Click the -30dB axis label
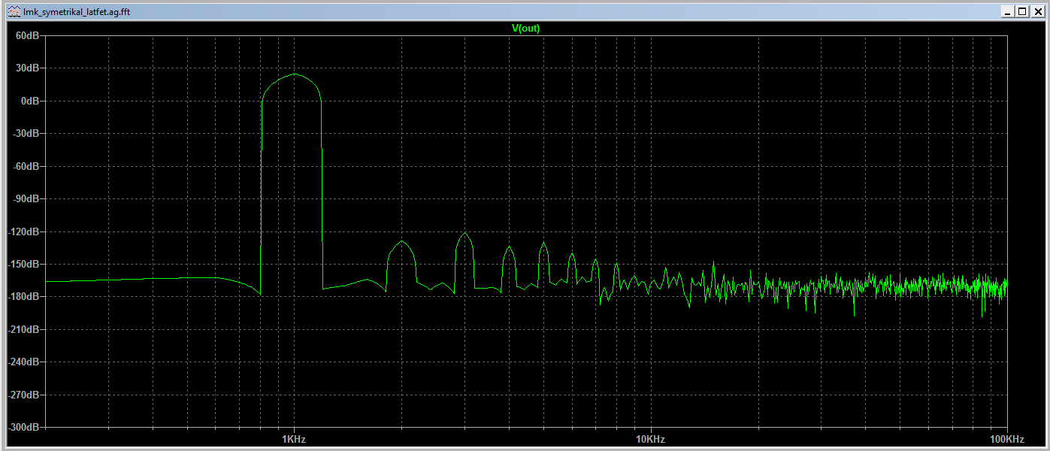 (26, 133)
